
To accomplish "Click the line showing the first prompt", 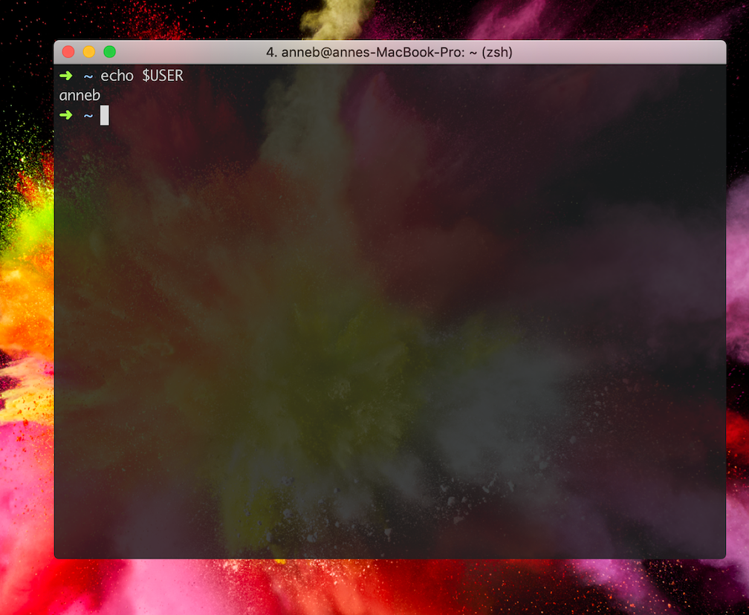I will 119,75.
